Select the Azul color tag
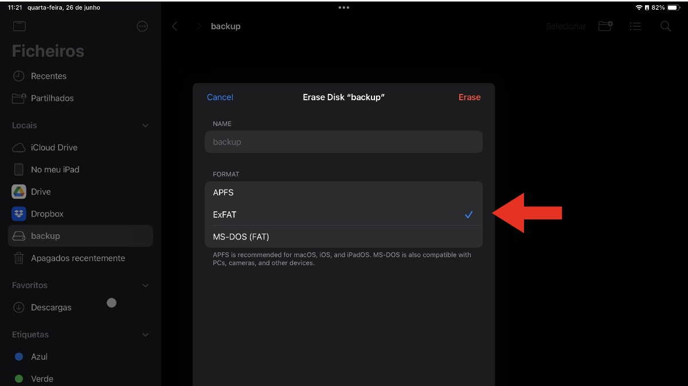The height and width of the screenshot is (386, 688). coord(80,356)
